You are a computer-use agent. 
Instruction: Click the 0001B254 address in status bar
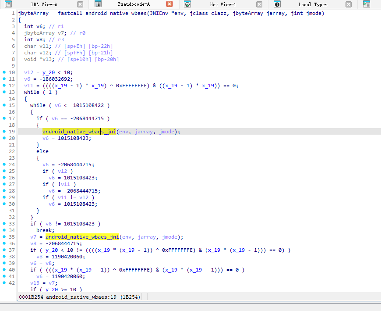[x=31, y=297]
